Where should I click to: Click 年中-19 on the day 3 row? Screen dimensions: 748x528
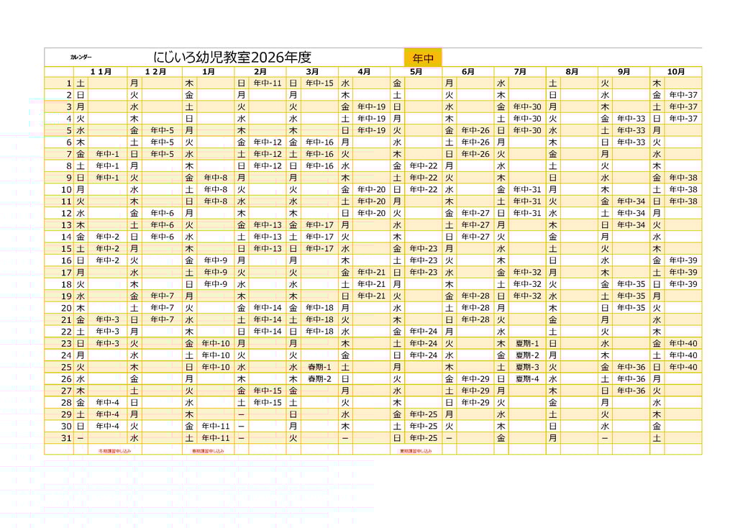tap(372, 107)
